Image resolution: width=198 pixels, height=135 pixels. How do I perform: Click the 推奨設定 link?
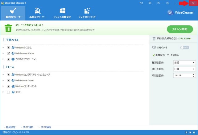11,127
